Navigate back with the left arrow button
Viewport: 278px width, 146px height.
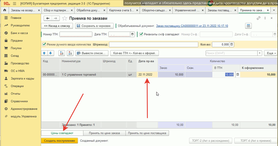click(x=48, y=18)
